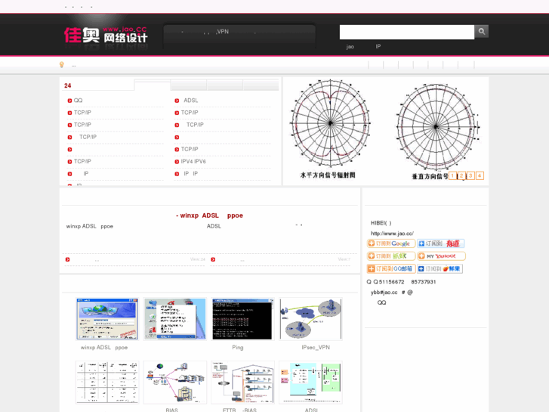549x412 pixels.
Task: Open the 'winxp ADSL ppoe' thumbnail image
Action: 107,319
